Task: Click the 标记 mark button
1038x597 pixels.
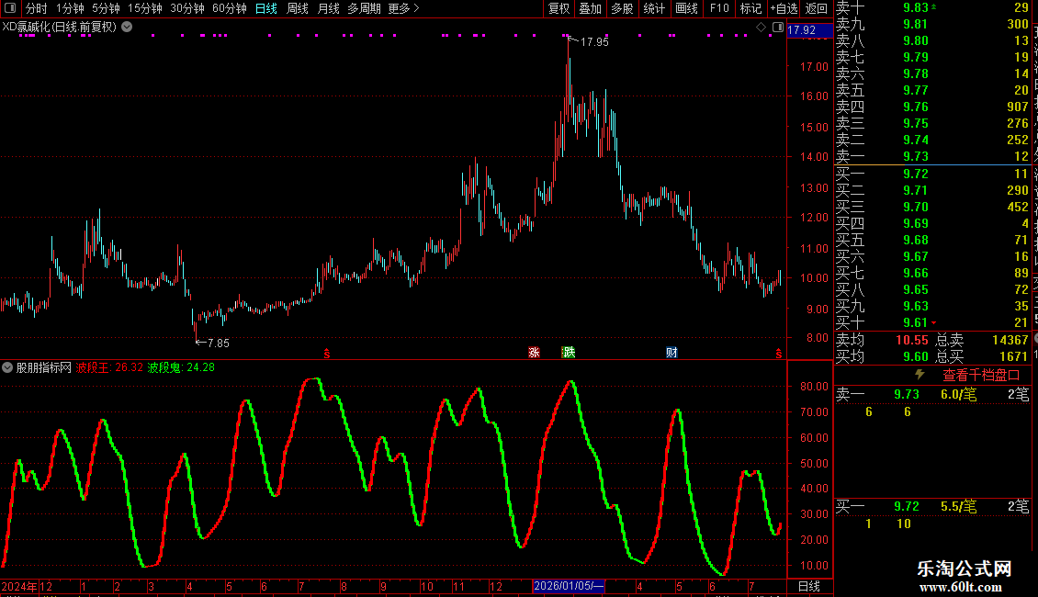Action: [750, 8]
